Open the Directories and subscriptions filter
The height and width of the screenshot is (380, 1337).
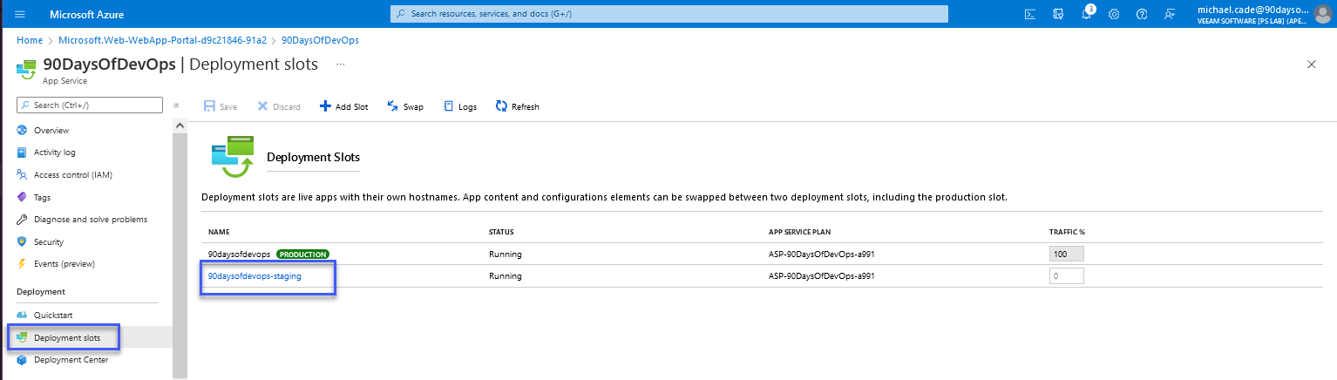pos(1057,14)
